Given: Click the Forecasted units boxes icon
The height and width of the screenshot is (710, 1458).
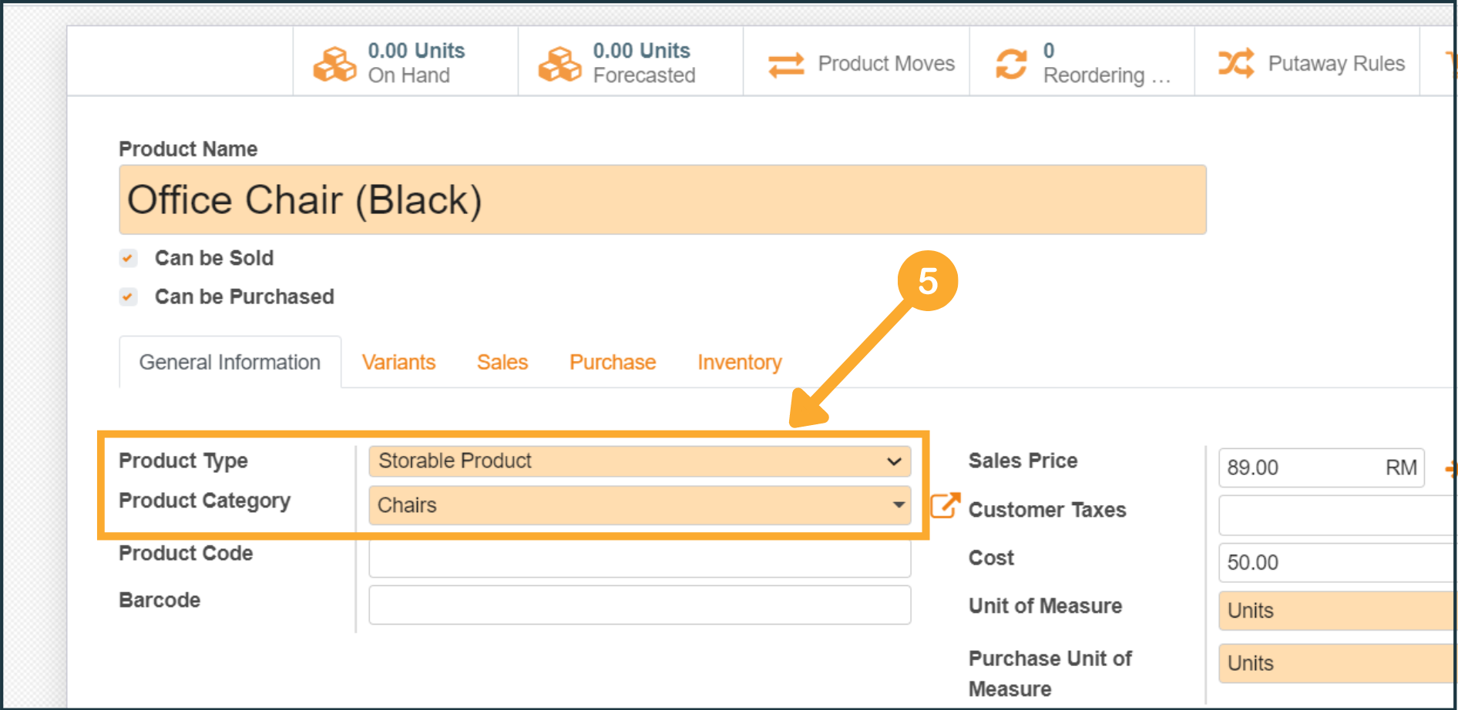Looking at the screenshot, I should pyautogui.click(x=559, y=63).
